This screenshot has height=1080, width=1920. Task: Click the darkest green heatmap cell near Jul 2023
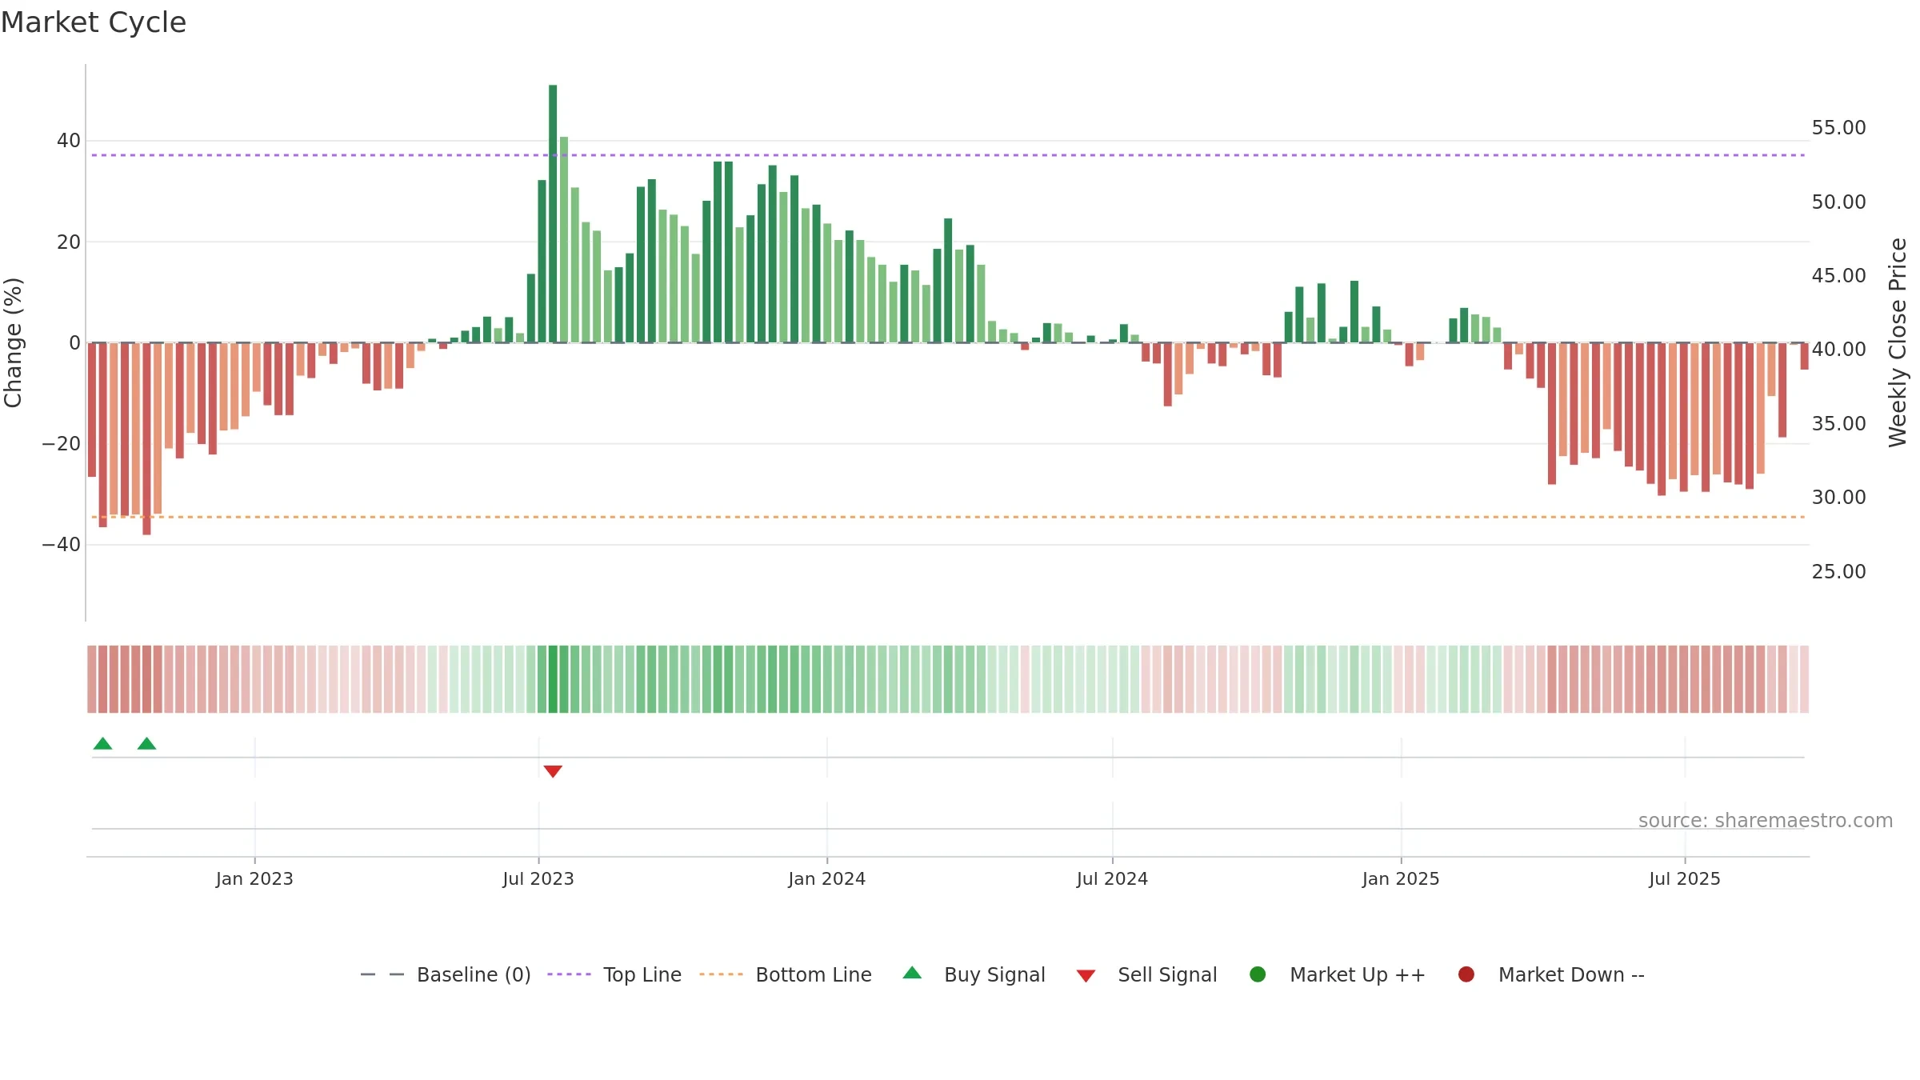(553, 679)
